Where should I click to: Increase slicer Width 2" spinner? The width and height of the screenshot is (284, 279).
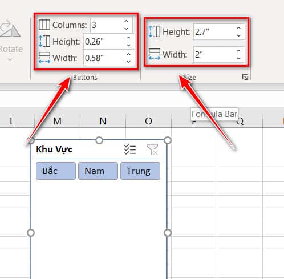239,51
